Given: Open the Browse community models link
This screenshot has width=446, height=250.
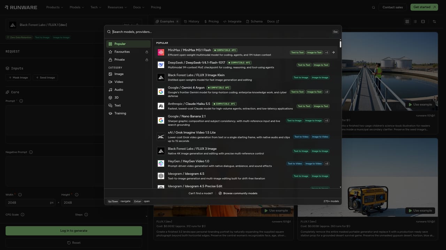Looking at the screenshot, I should 238,193.
